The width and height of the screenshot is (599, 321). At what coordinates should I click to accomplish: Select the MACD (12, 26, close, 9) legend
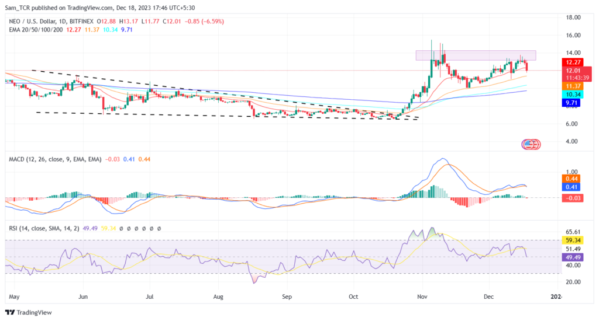click(x=55, y=159)
